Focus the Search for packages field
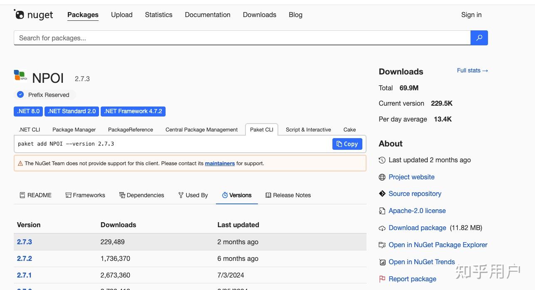The height and width of the screenshot is (290, 535). [241, 38]
